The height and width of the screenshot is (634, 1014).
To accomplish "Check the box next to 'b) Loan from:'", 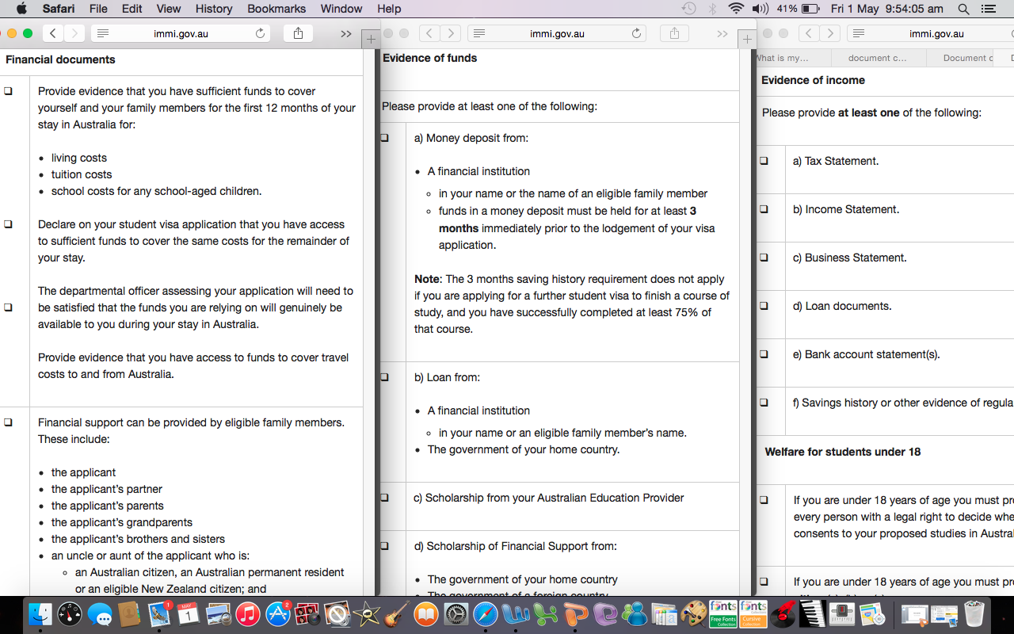I will [x=385, y=377].
